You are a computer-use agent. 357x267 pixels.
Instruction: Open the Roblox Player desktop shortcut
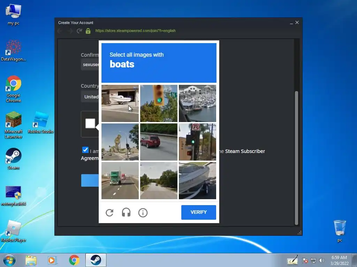click(x=14, y=231)
